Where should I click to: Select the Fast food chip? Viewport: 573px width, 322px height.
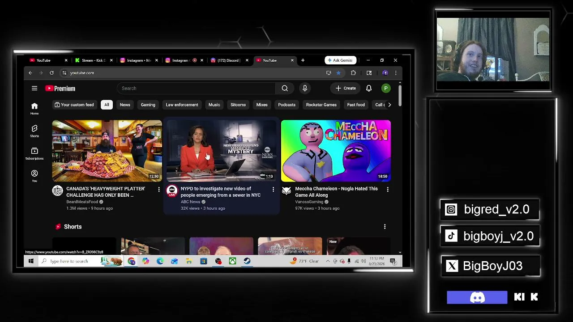(356, 105)
